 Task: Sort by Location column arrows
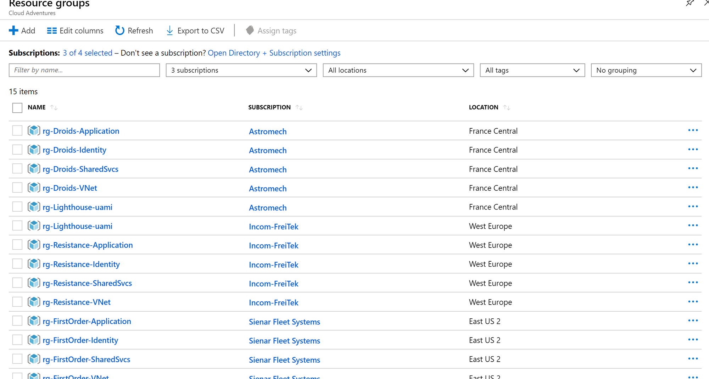[507, 107]
